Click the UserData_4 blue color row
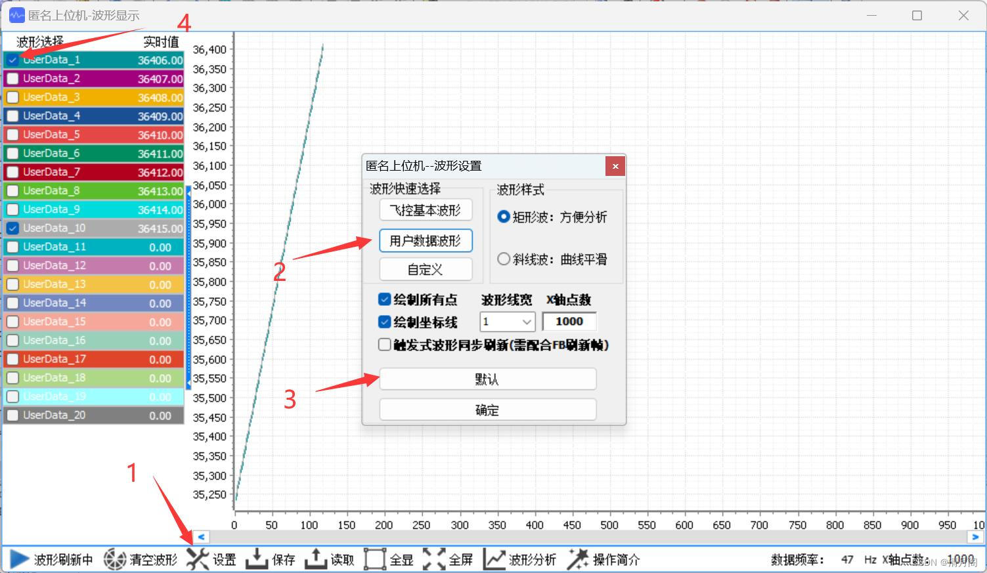 [94, 116]
